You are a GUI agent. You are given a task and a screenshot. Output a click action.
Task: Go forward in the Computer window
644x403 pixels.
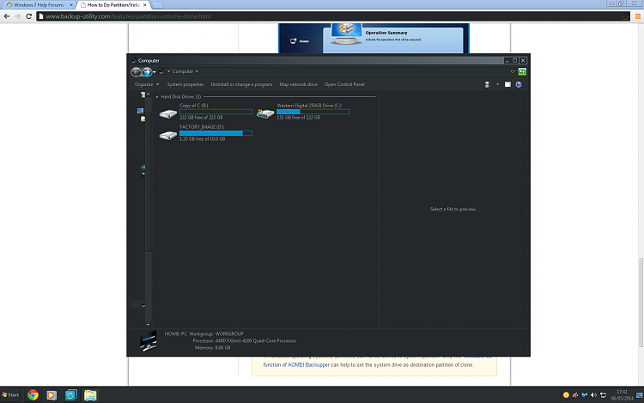147,72
